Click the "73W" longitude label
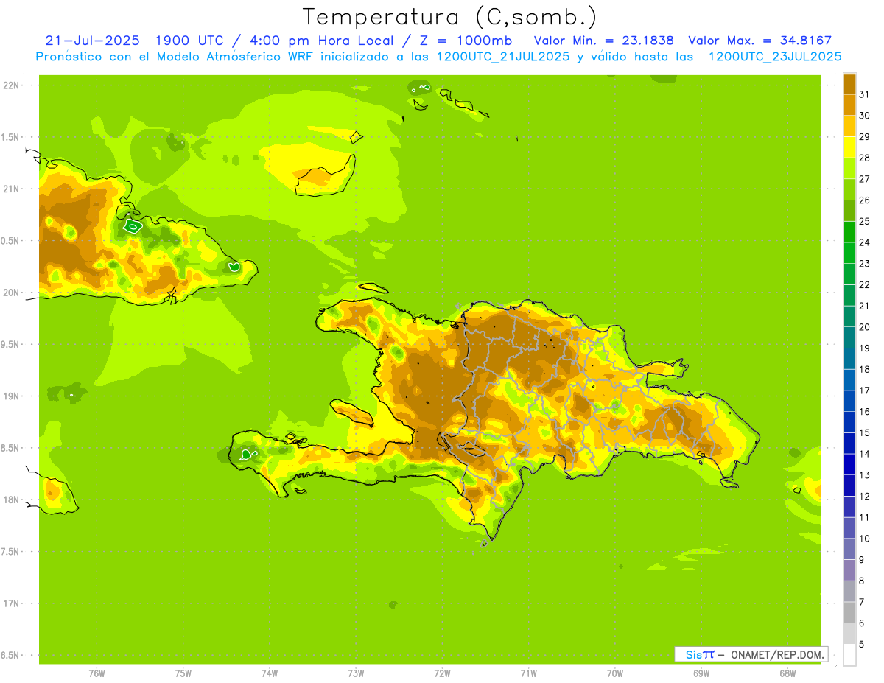 [x=356, y=674]
